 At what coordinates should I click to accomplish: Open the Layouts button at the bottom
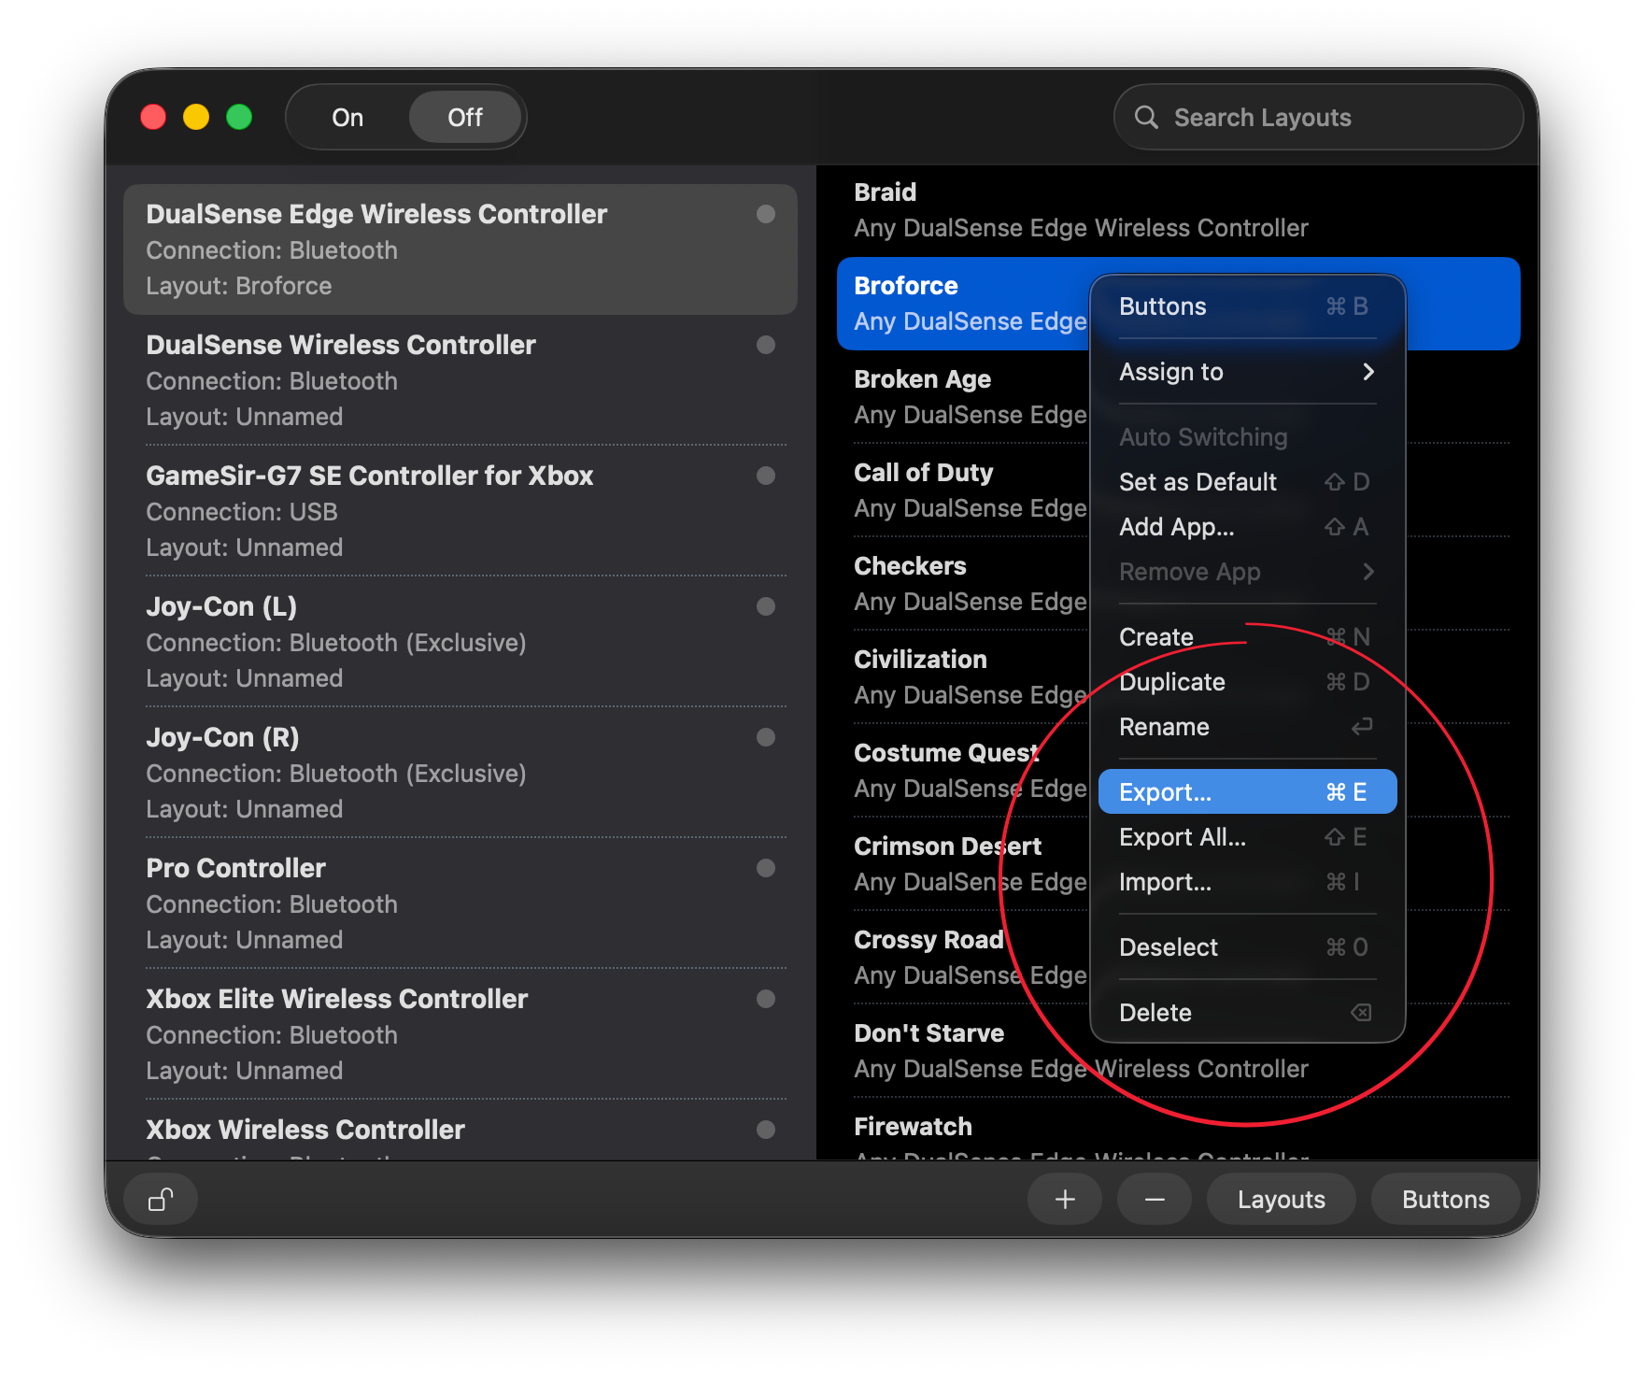point(1281,1199)
